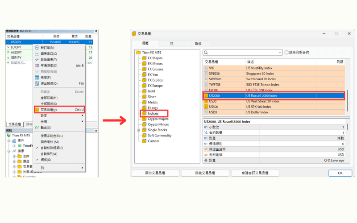Collapse the 指標 node in navigator
The width and height of the screenshot is (357, 223).
[8, 151]
